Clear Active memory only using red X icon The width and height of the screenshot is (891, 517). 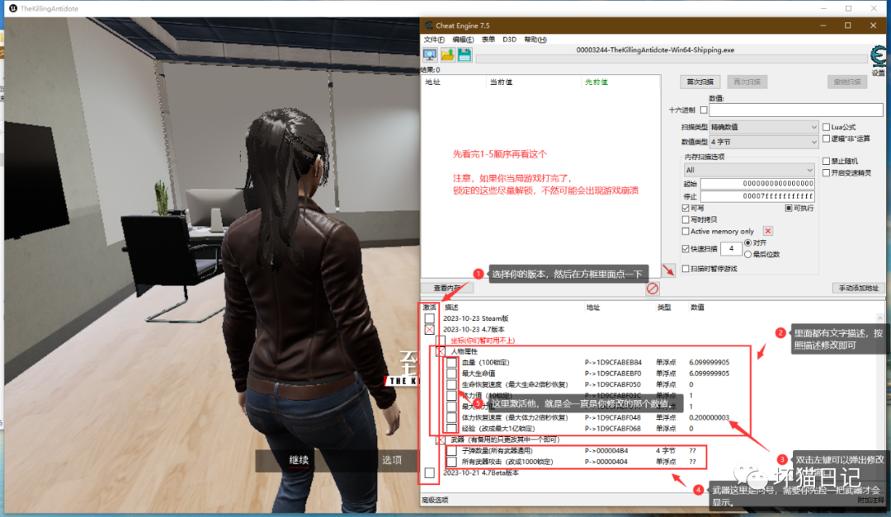click(x=767, y=231)
